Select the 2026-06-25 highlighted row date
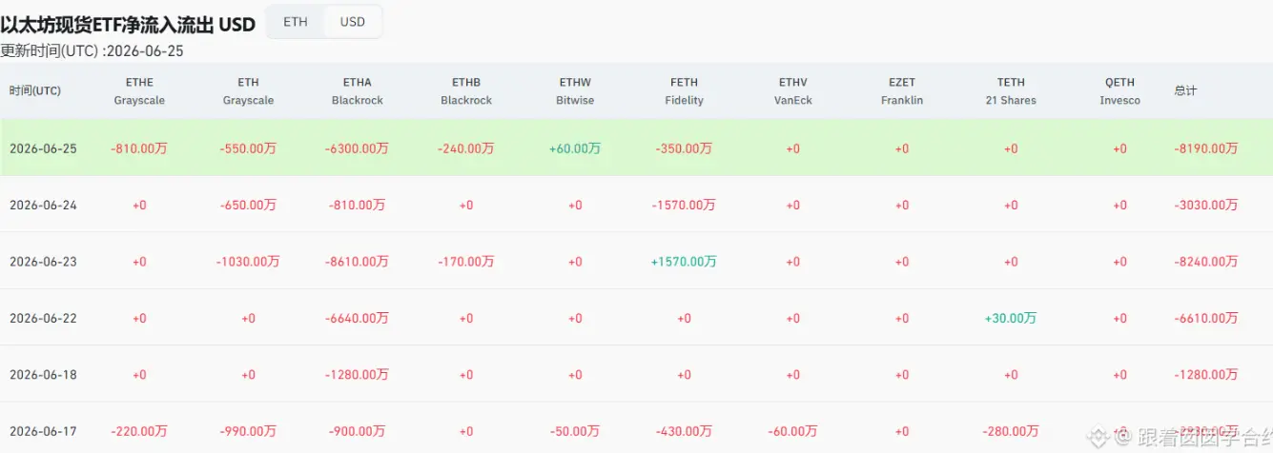This screenshot has width=1273, height=453. (43, 148)
